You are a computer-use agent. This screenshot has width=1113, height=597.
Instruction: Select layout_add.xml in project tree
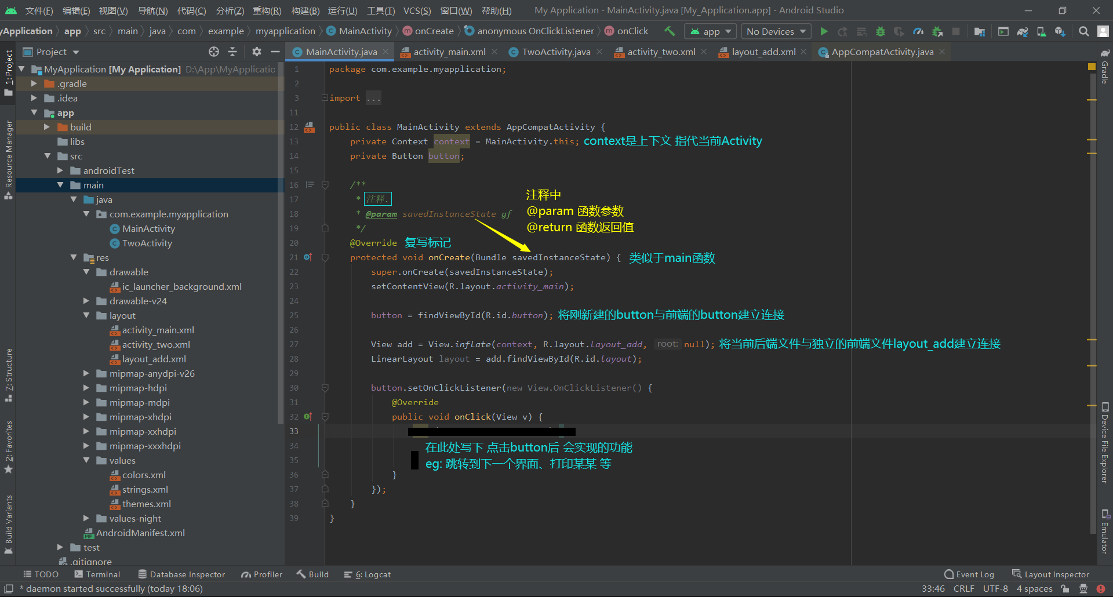pyautogui.click(x=154, y=359)
